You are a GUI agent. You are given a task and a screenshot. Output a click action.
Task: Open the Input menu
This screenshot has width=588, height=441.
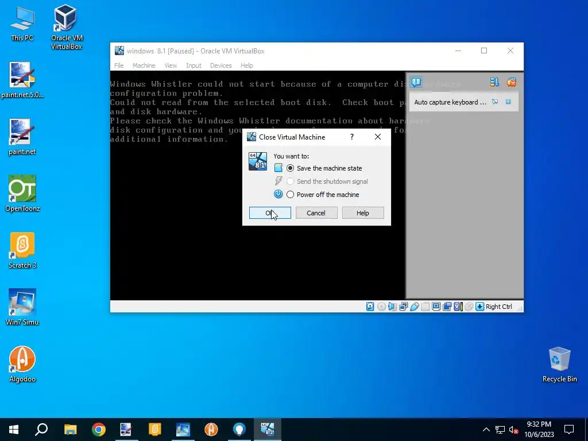coord(194,65)
